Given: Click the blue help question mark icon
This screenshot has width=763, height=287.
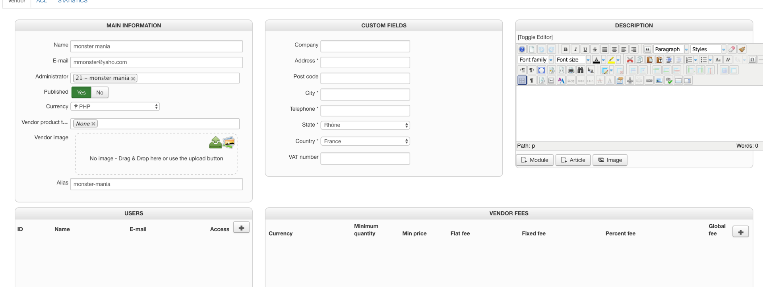Looking at the screenshot, I should (x=522, y=49).
